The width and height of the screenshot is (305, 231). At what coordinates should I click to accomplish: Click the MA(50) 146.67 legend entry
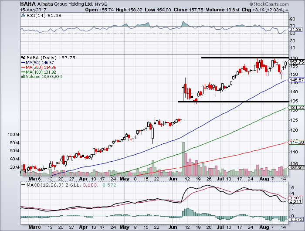click(x=37, y=63)
